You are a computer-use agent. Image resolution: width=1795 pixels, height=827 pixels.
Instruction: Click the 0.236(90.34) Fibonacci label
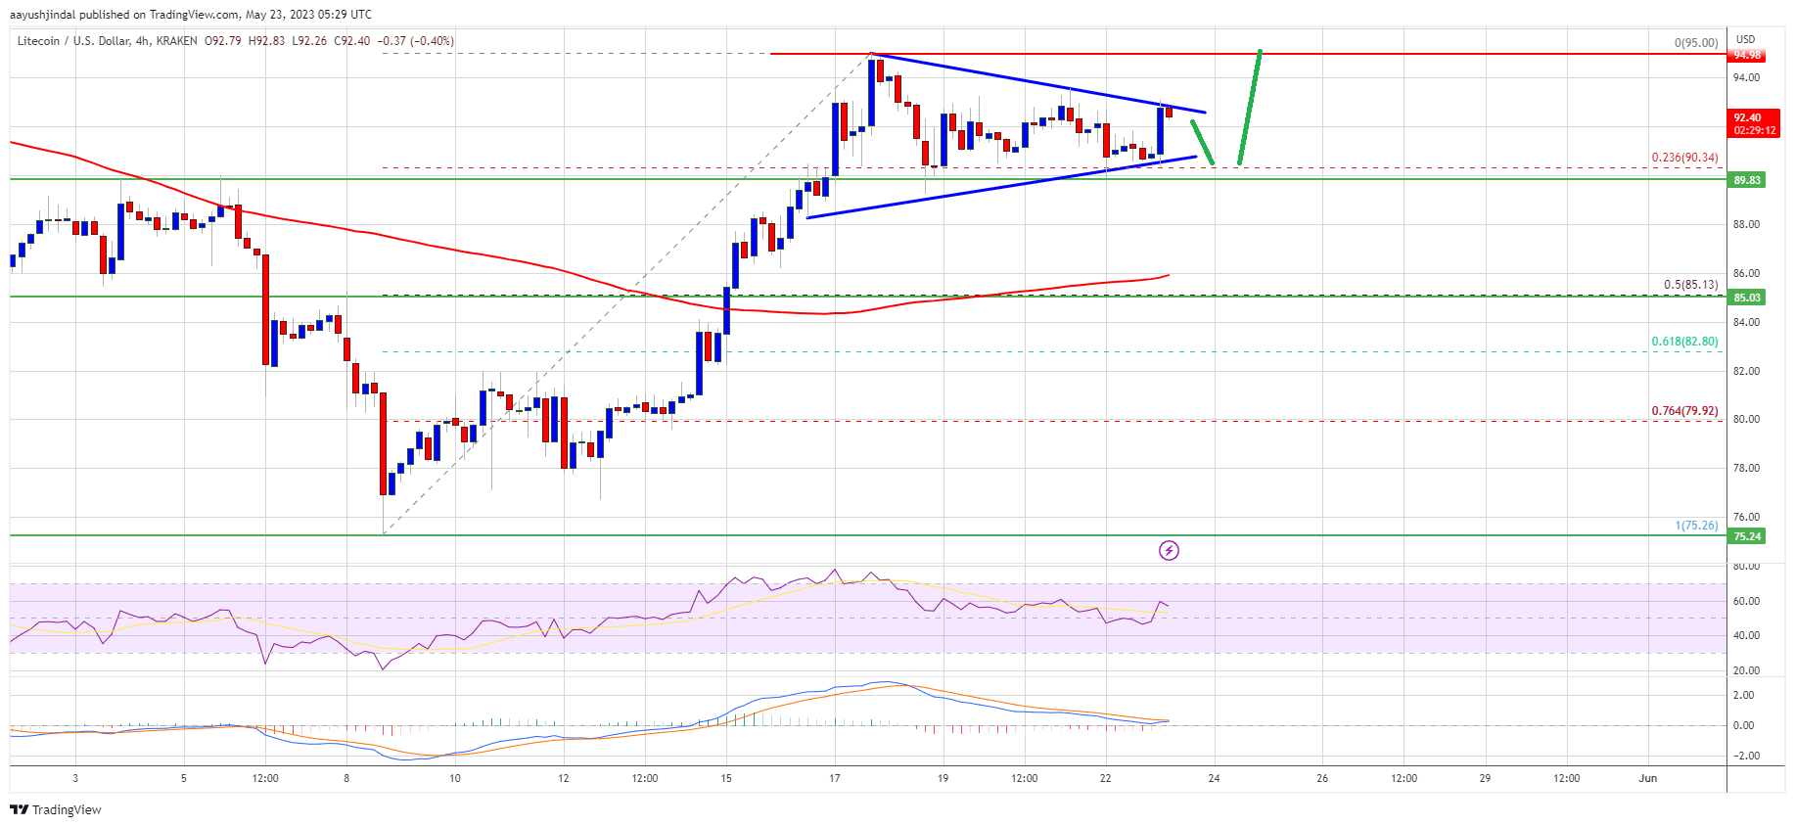[1684, 158]
